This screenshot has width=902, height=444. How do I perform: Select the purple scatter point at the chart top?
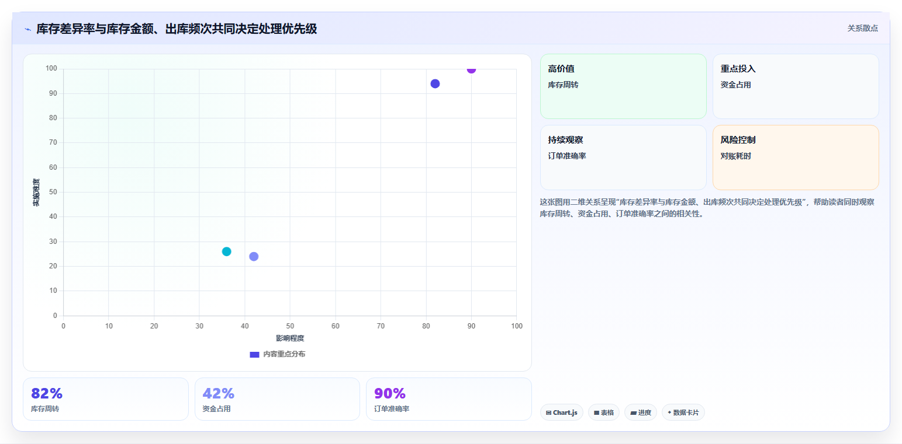[471, 69]
